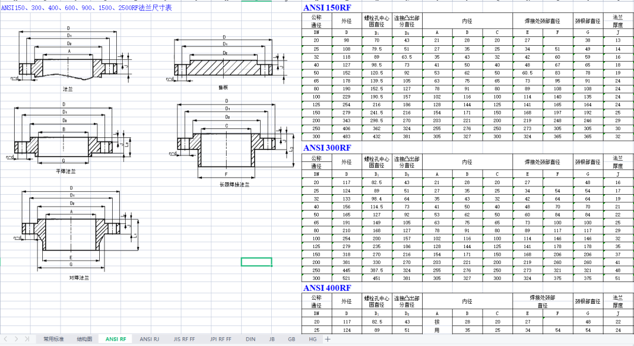Click the 公称通径 header in ANSI 150RF table

point(316,21)
